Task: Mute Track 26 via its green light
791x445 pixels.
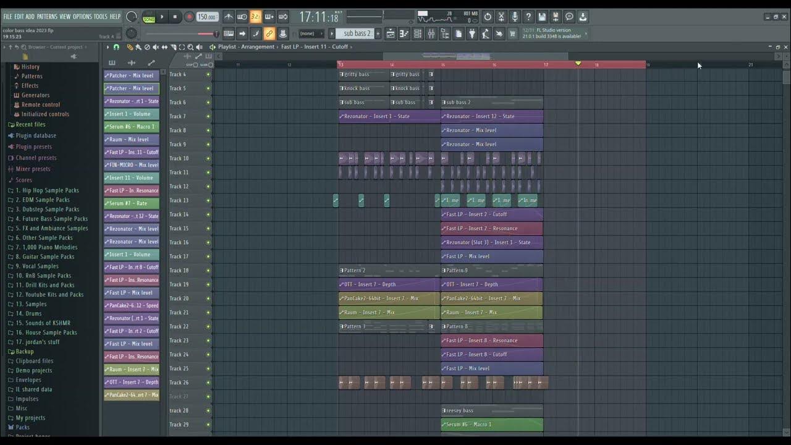Action: [x=208, y=383]
